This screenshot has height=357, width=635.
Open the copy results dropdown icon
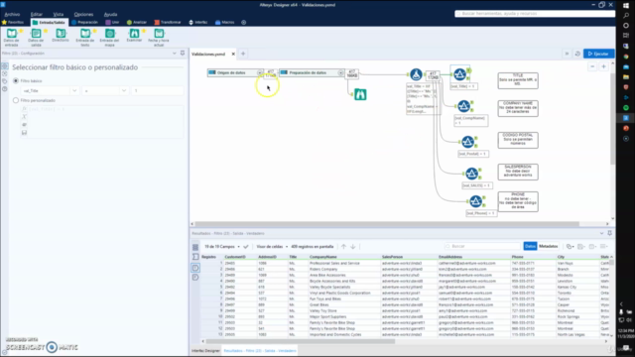pos(570,247)
